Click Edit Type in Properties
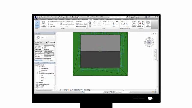The width and height of the screenshot is (192, 108). 51,42
